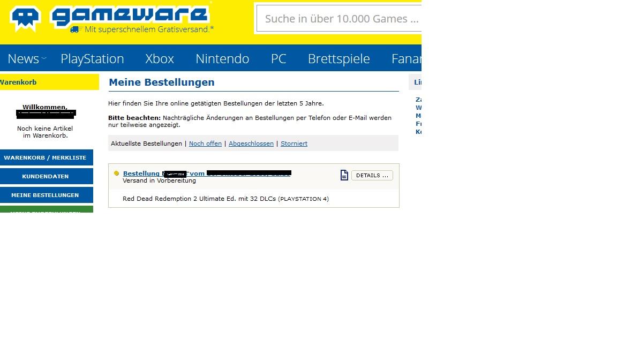Click the delivery truck icon under logo
Image resolution: width=617 pixels, height=347 pixels.
pyautogui.click(x=74, y=29)
